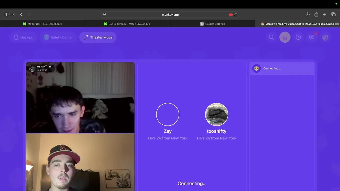
Task: Toggle the Safari sidebar icon
Action: (7, 15)
